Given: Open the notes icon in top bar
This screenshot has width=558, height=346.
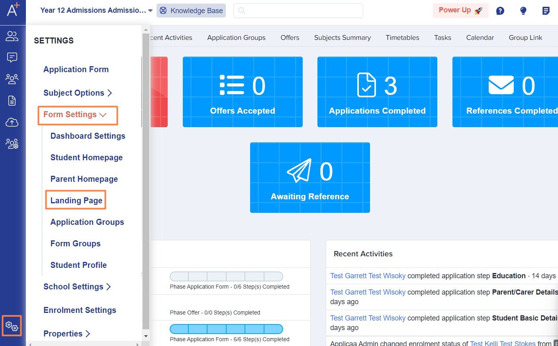Looking at the screenshot, I should pyautogui.click(x=546, y=11).
